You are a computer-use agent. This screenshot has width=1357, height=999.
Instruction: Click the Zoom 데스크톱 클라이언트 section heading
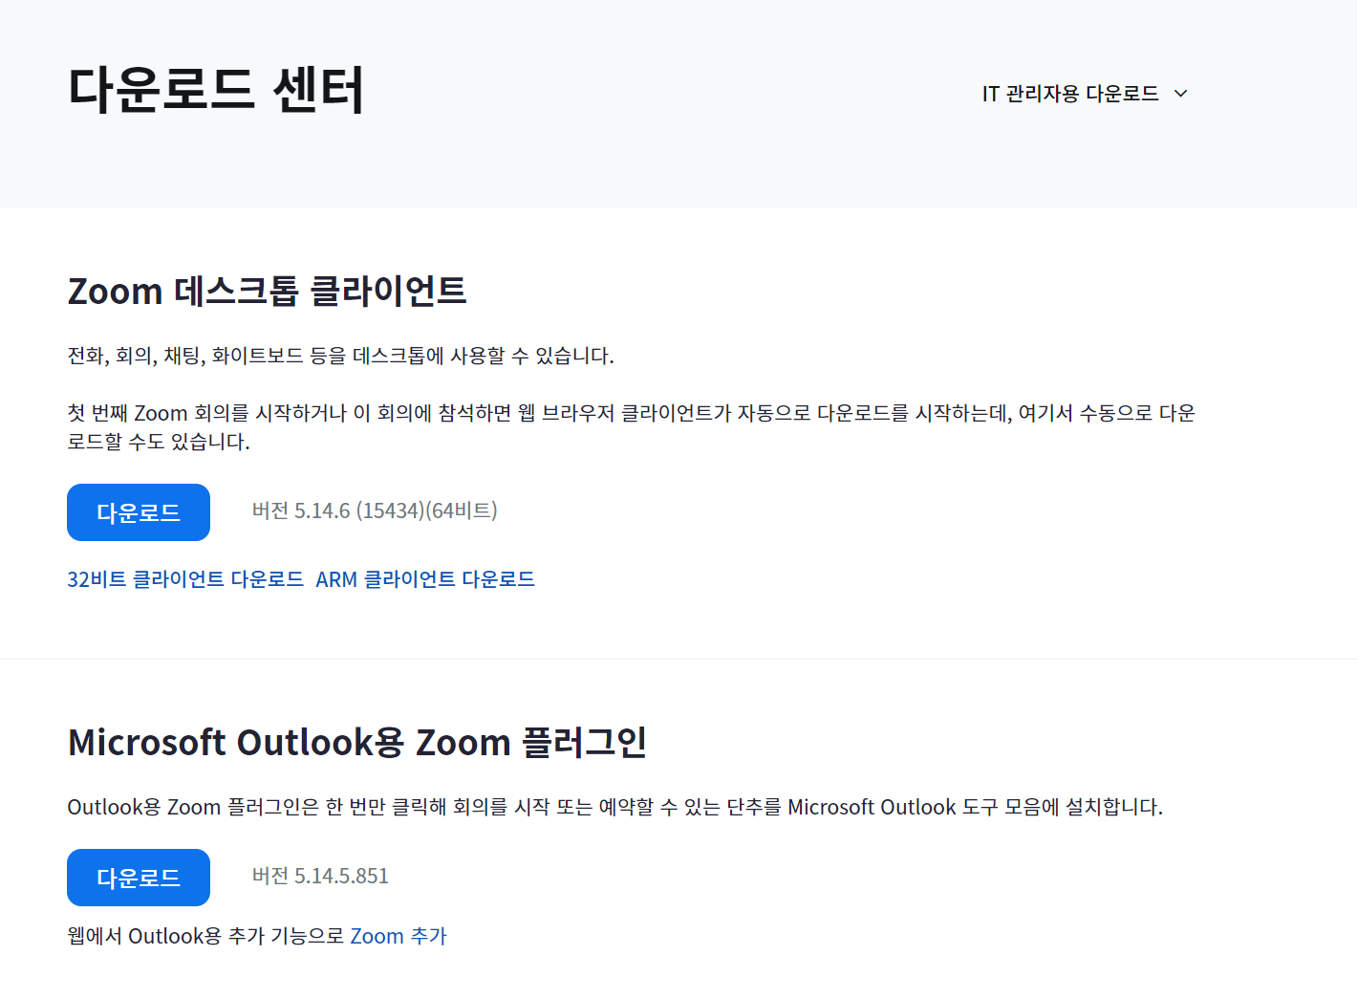[267, 291]
